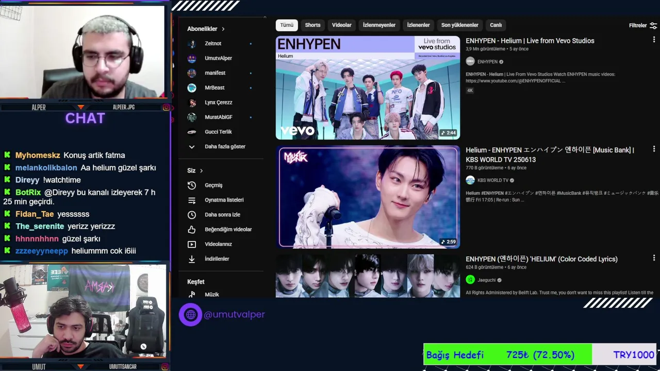Image resolution: width=660 pixels, height=371 pixels.
Task: Click the Keşfet section heading
Action: [x=196, y=282]
